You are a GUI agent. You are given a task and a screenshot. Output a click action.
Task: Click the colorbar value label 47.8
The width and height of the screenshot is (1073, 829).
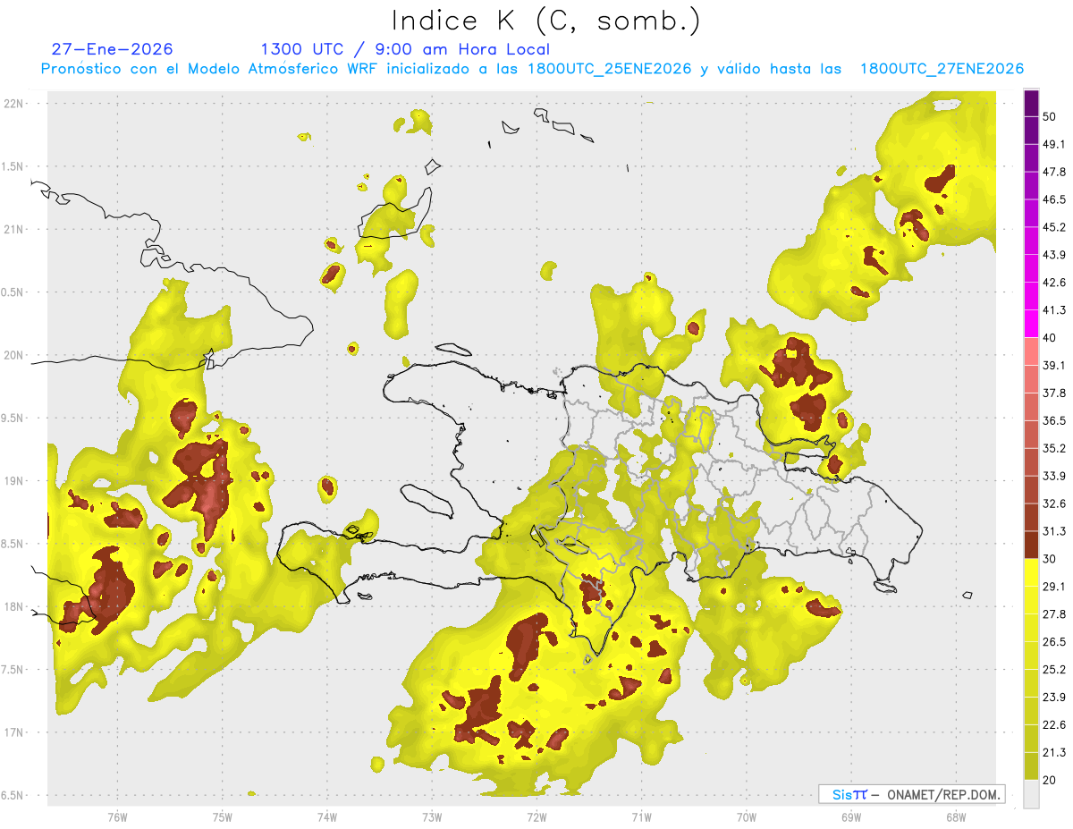1054,172
